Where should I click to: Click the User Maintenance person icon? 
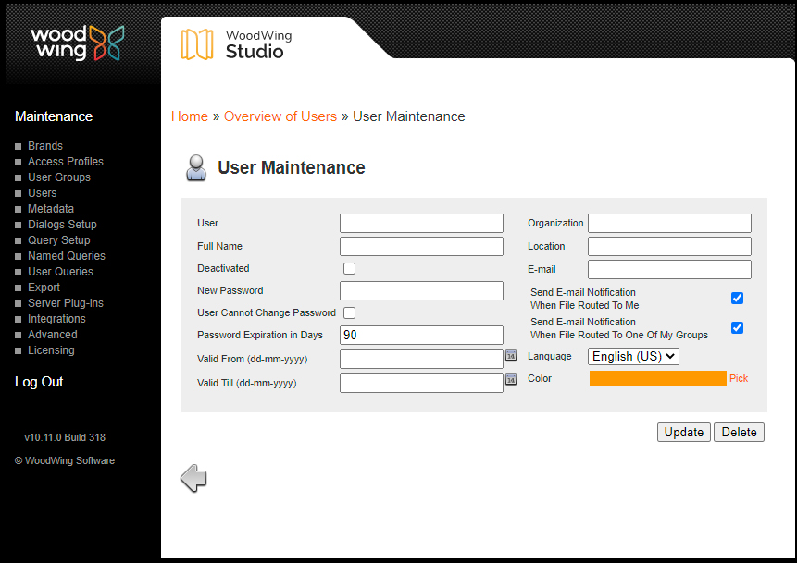(x=196, y=168)
